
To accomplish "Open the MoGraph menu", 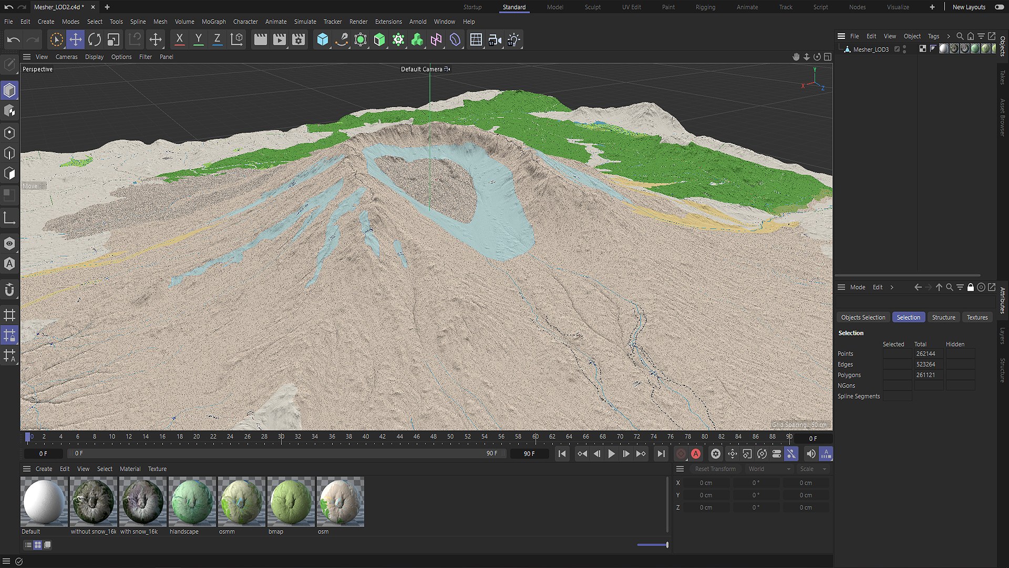I will (x=214, y=22).
